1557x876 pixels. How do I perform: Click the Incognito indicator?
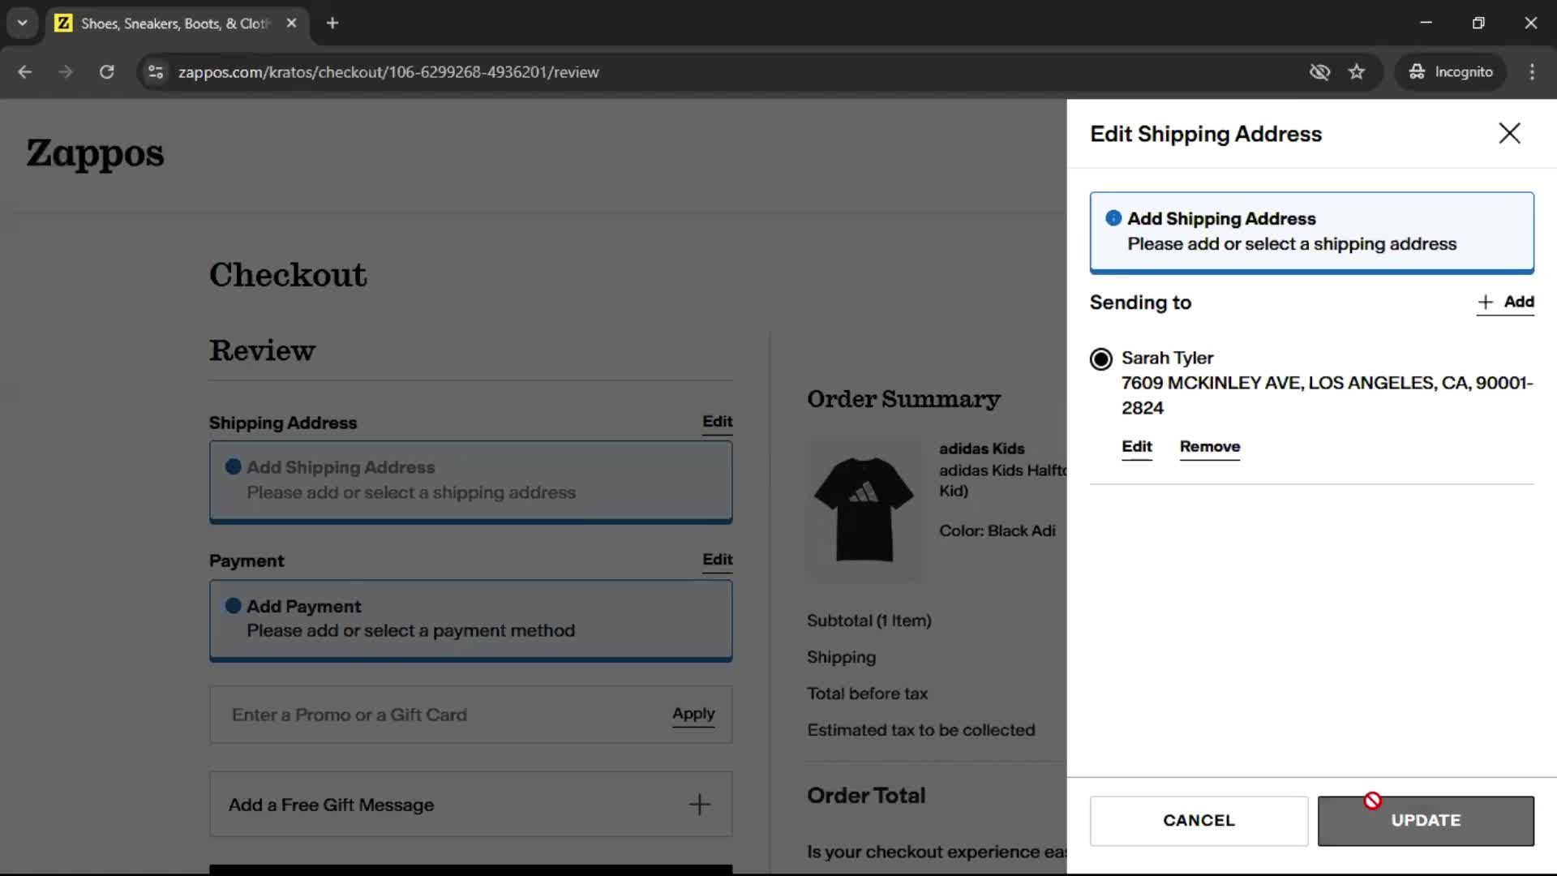coord(1450,72)
